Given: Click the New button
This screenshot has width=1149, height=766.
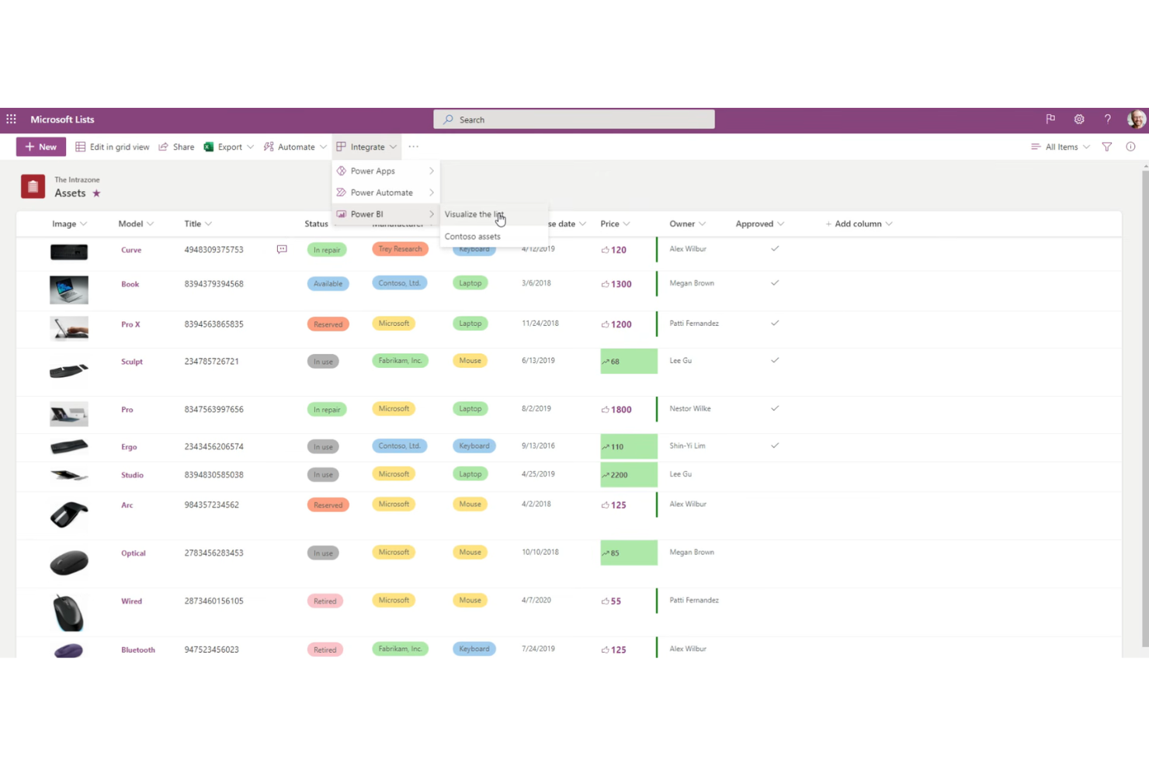Looking at the screenshot, I should (x=41, y=147).
